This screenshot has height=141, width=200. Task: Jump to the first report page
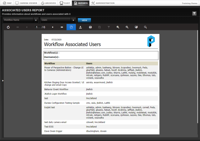(18, 27)
